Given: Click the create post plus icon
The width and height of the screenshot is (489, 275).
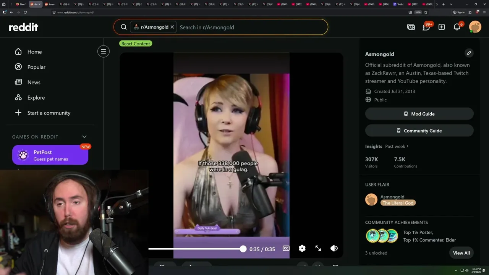Looking at the screenshot, I should 442,27.
